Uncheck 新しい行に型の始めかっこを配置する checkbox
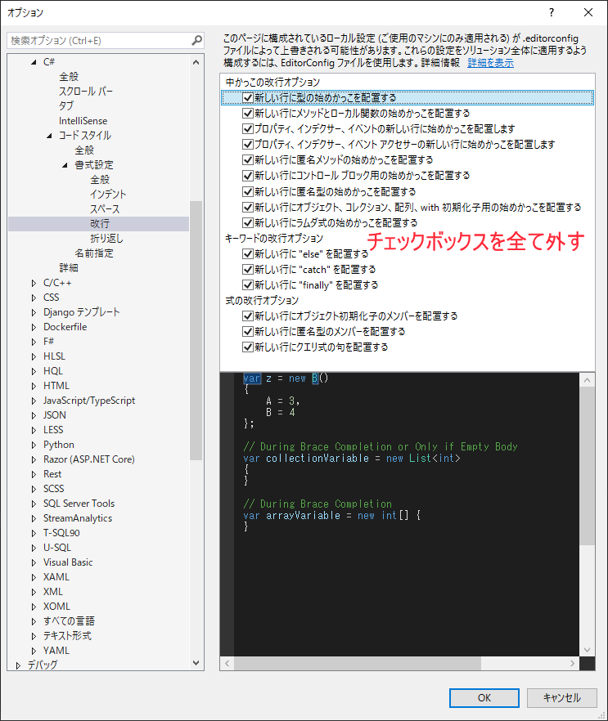The width and height of the screenshot is (608, 721). (x=248, y=98)
